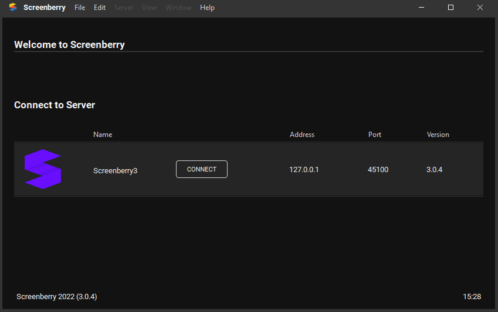Close the Screenberry window
Viewport: 498px width, 312px height.
(x=480, y=7)
